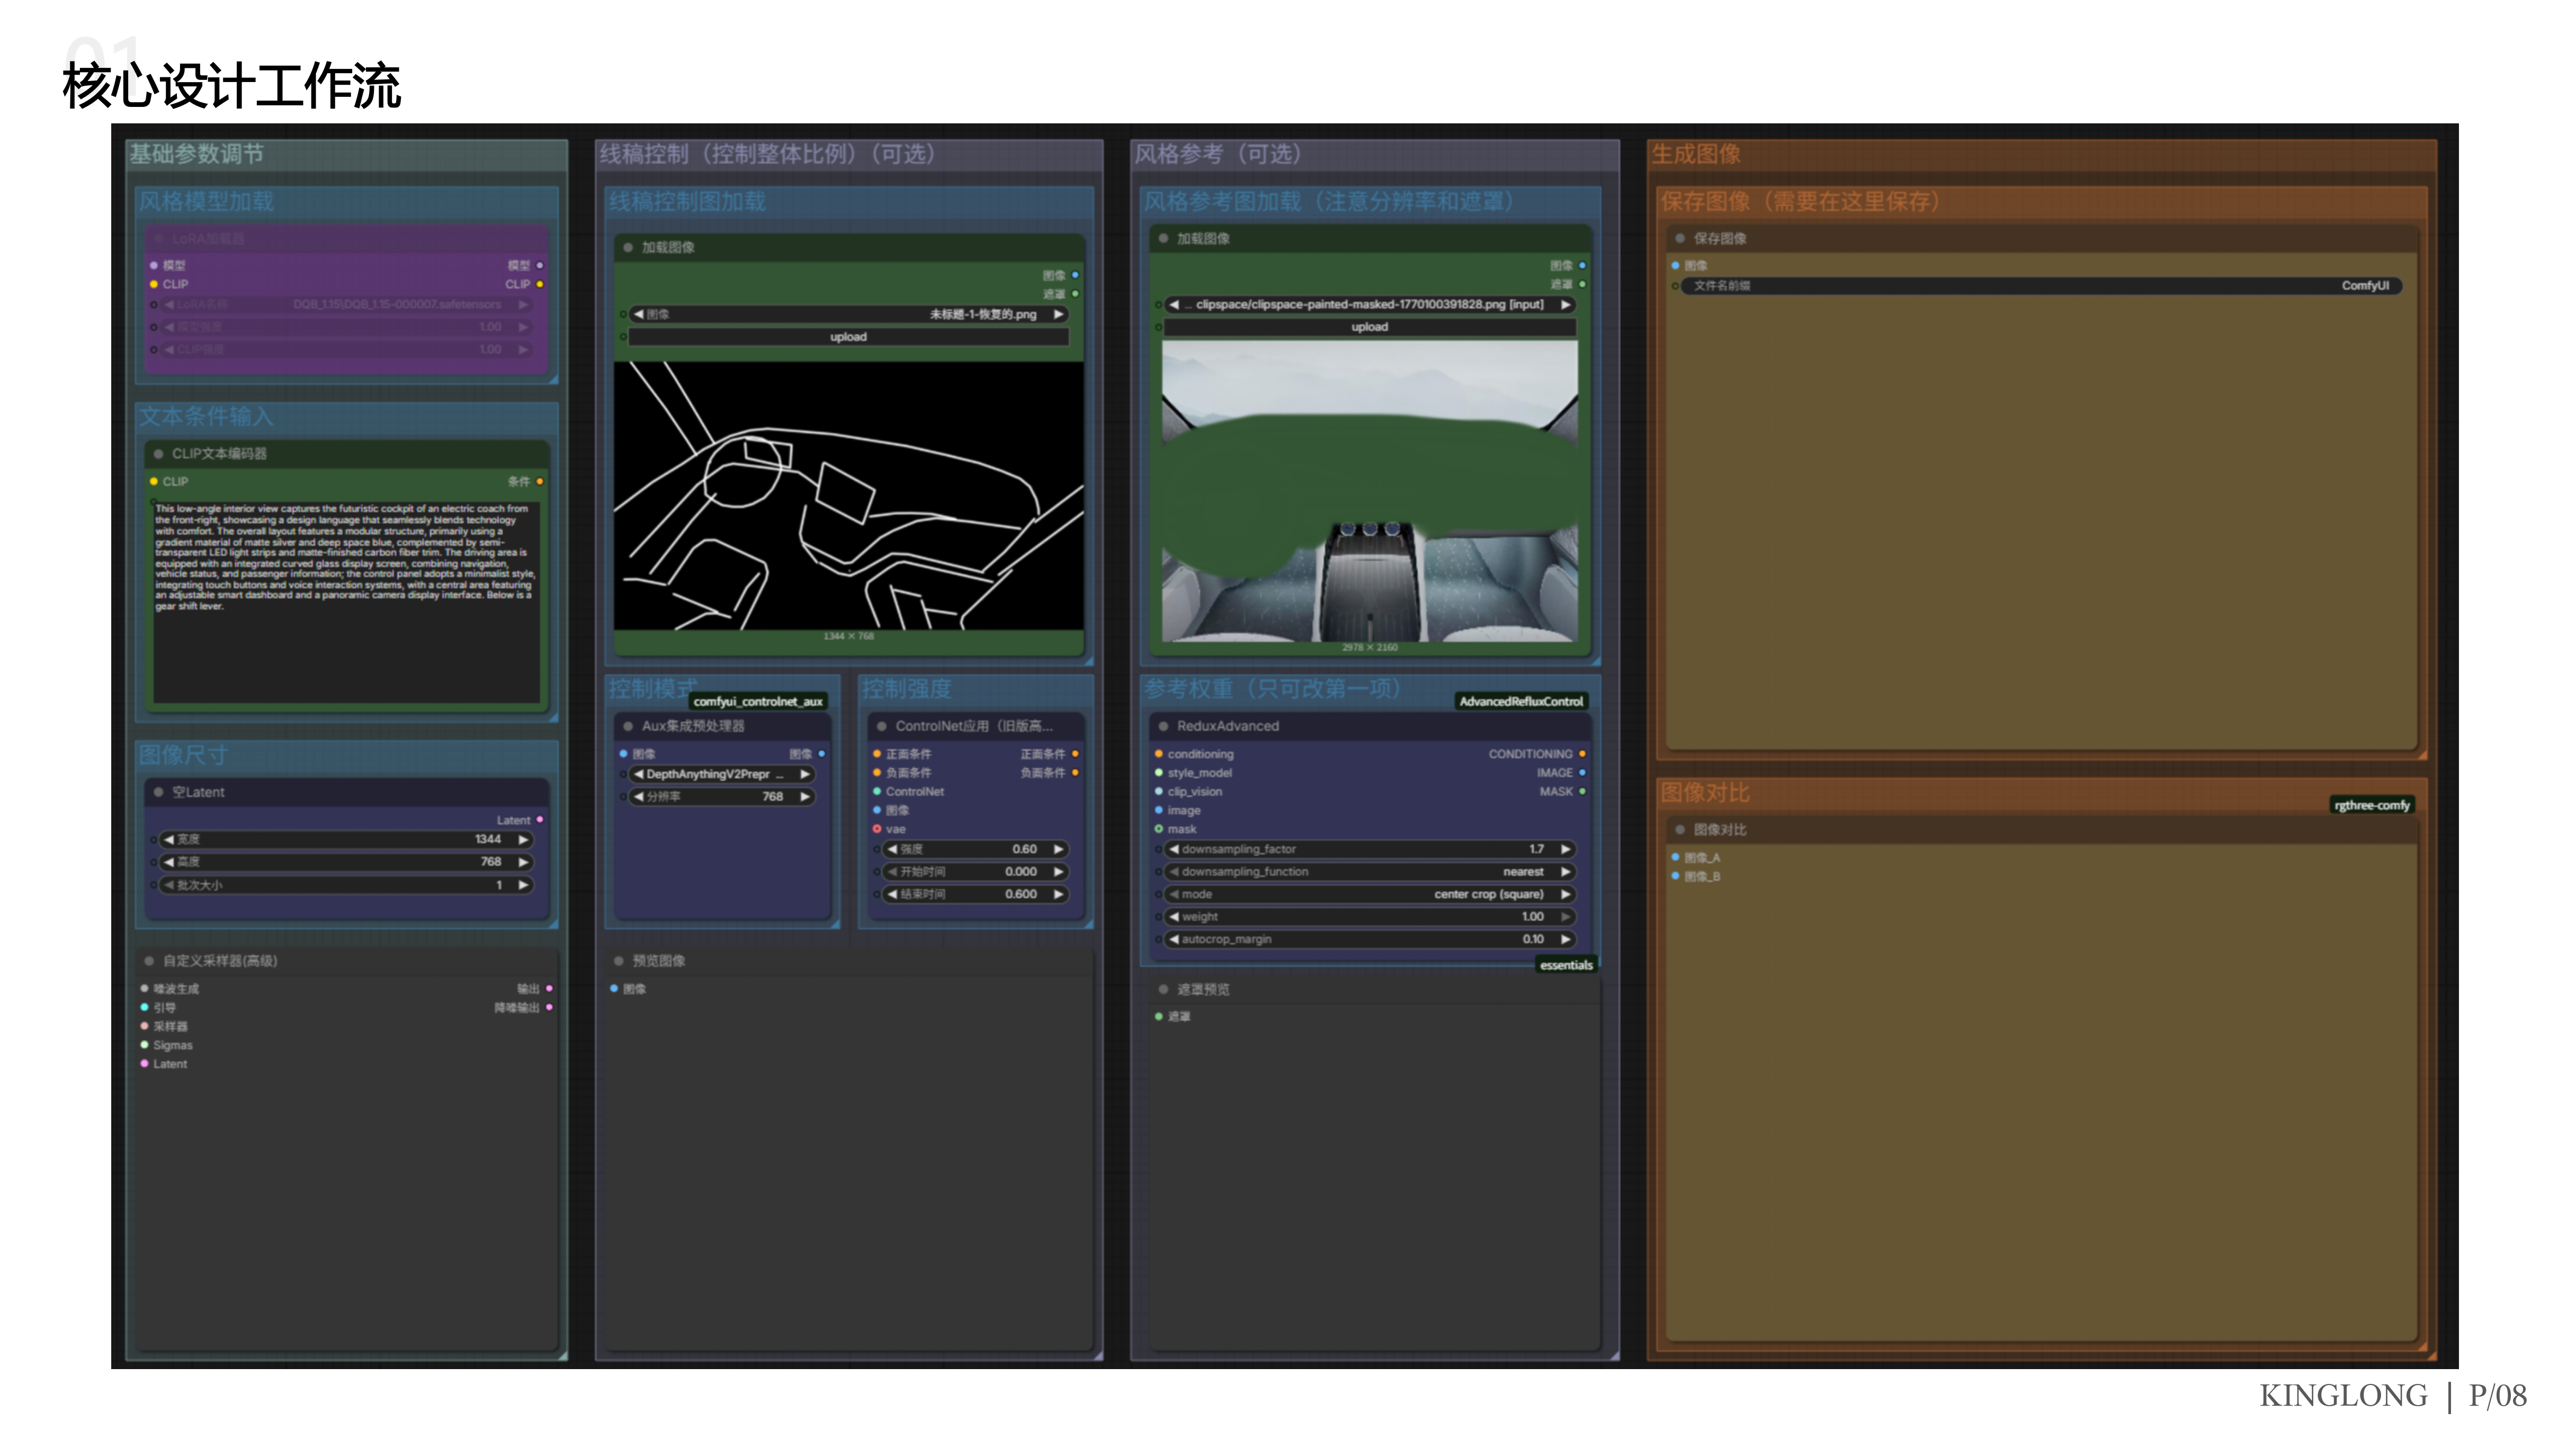Click the autocrop_margin 0.10 value field
Image resolution: width=2576 pixels, height=1448 pixels.
point(1370,940)
